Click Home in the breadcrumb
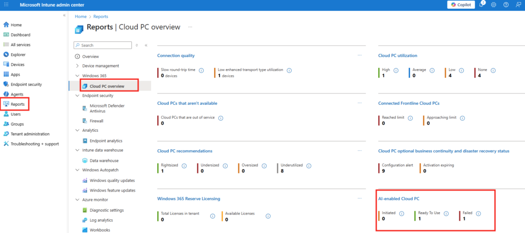 (x=80, y=16)
